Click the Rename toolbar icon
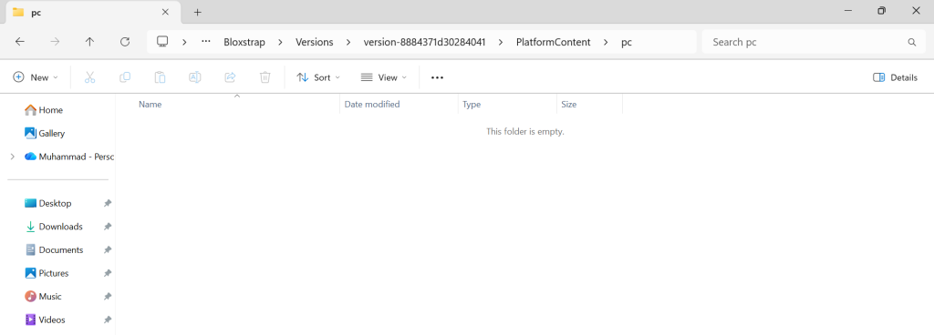Screen dimensions: 934x335 click(195, 77)
